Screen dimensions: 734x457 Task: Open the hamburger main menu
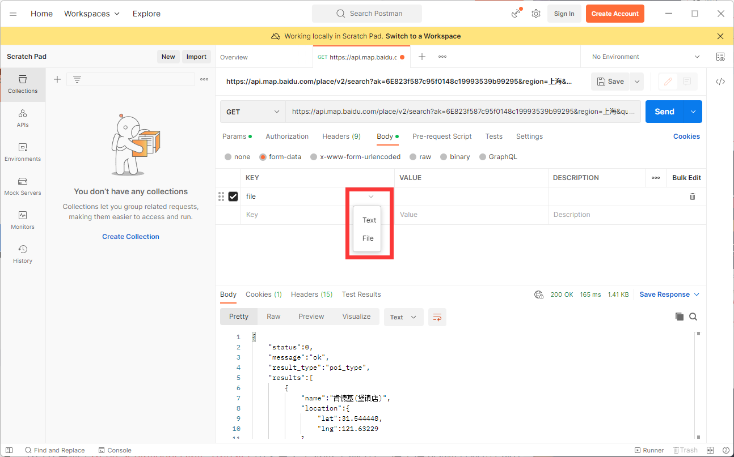(13, 14)
